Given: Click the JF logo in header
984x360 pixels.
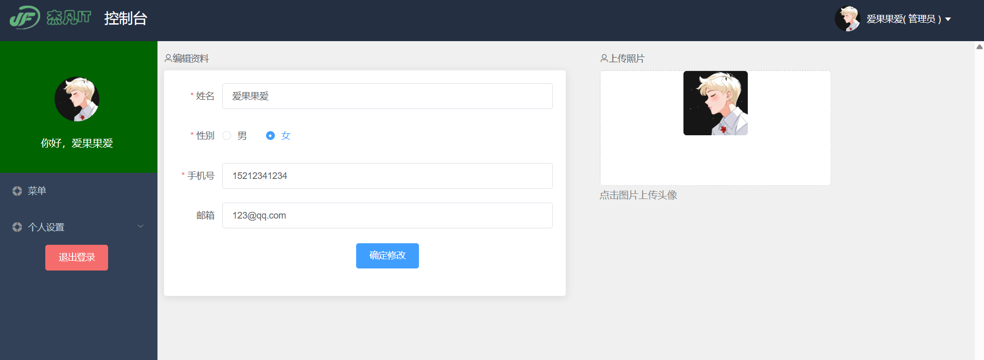Looking at the screenshot, I should pyautogui.click(x=25, y=17).
